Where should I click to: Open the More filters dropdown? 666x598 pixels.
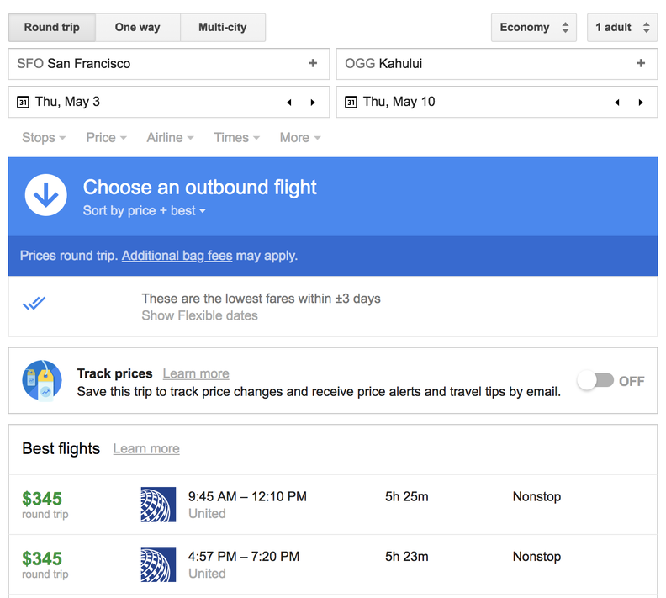tap(300, 138)
